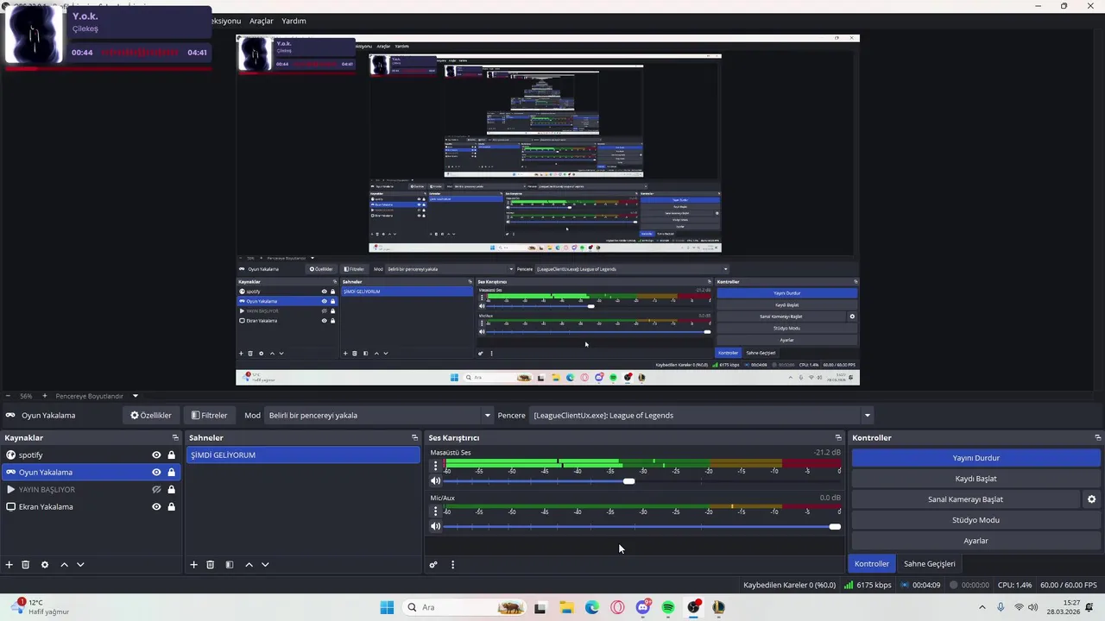Click Kaybedilen Kareler status text

click(789, 586)
